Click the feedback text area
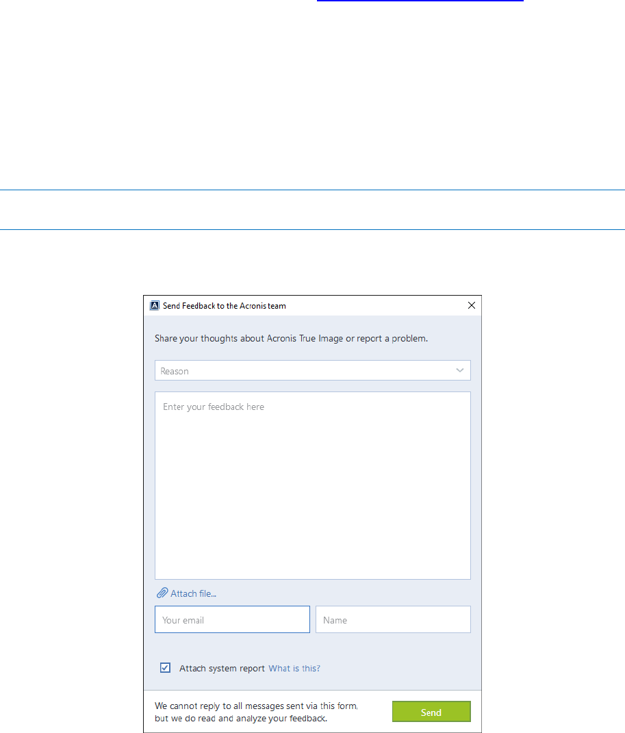This screenshot has height=733, width=625. (312, 485)
